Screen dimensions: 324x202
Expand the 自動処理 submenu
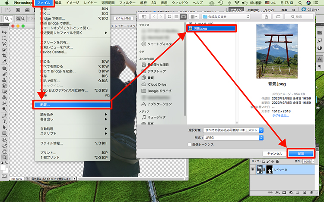point(73,129)
